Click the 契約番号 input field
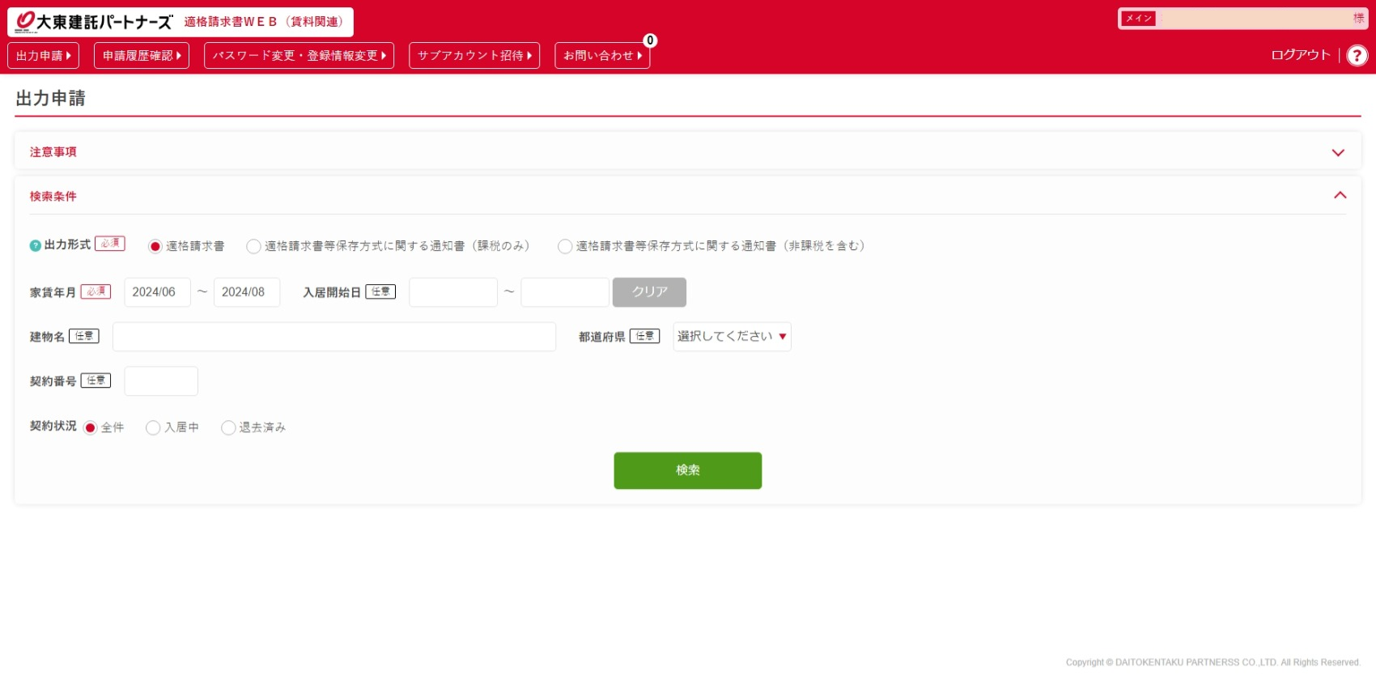Viewport: 1376px width, 684px height. coord(161,381)
